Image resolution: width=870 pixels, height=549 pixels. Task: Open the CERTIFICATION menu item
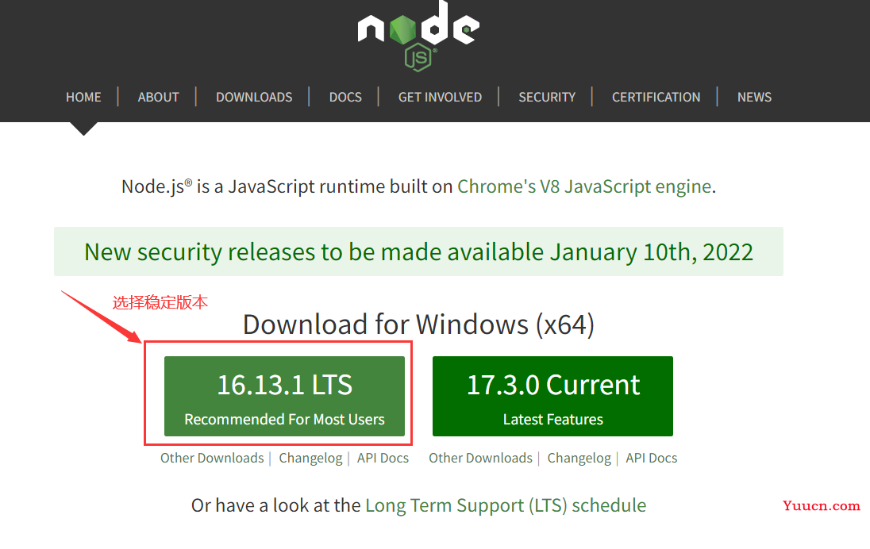coord(656,97)
